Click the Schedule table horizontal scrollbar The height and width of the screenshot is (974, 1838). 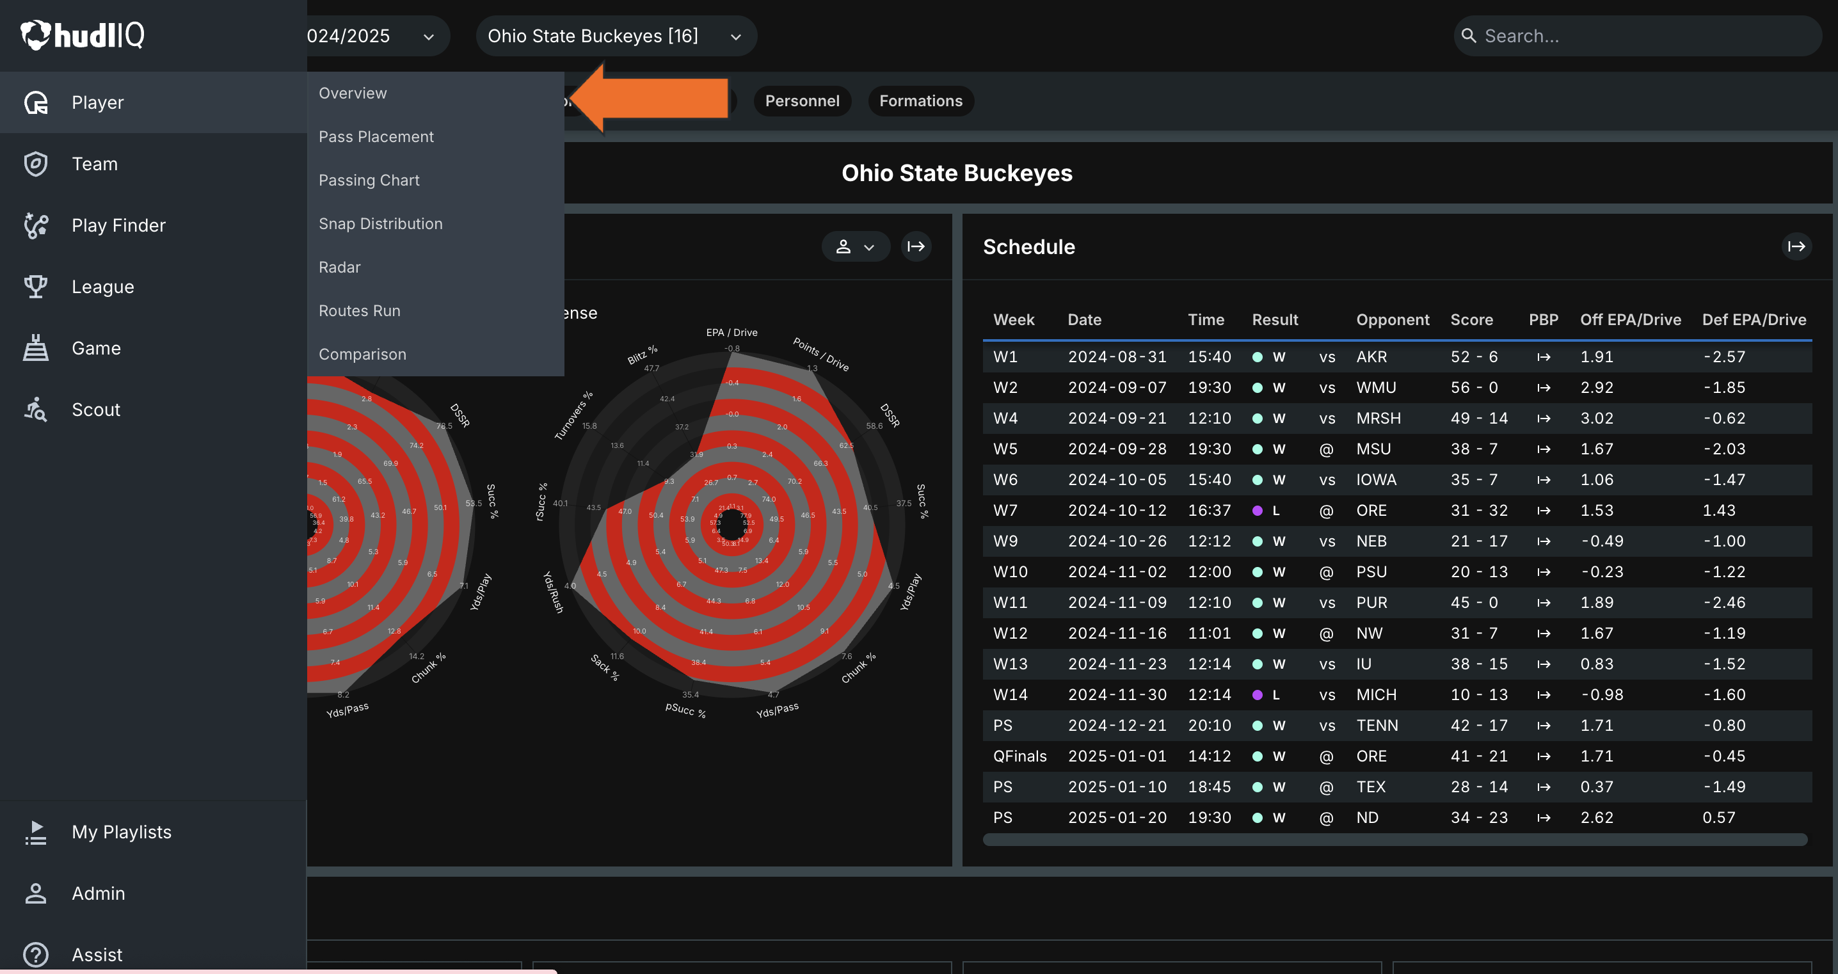1395,840
